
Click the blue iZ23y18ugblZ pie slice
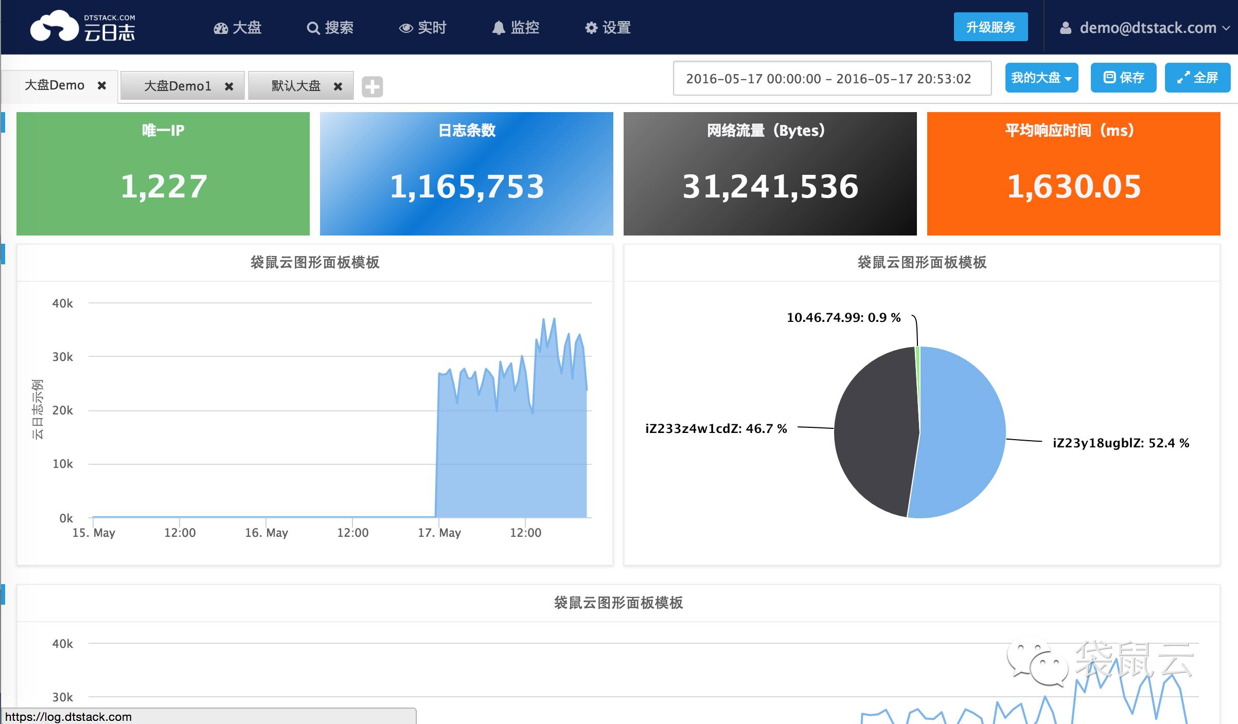962,432
